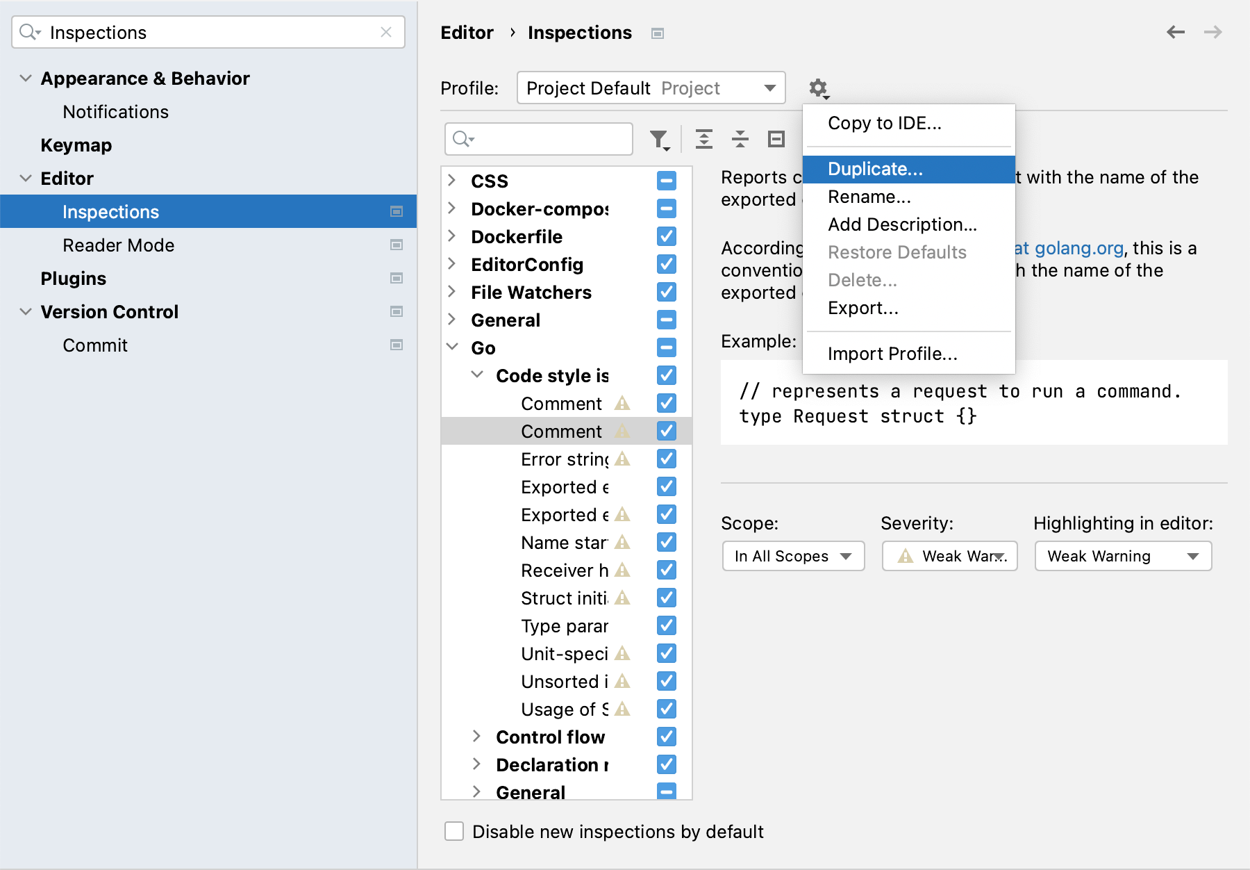This screenshot has width=1250, height=870.
Task: Toggle the Code style issues checkbox
Action: click(667, 375)
